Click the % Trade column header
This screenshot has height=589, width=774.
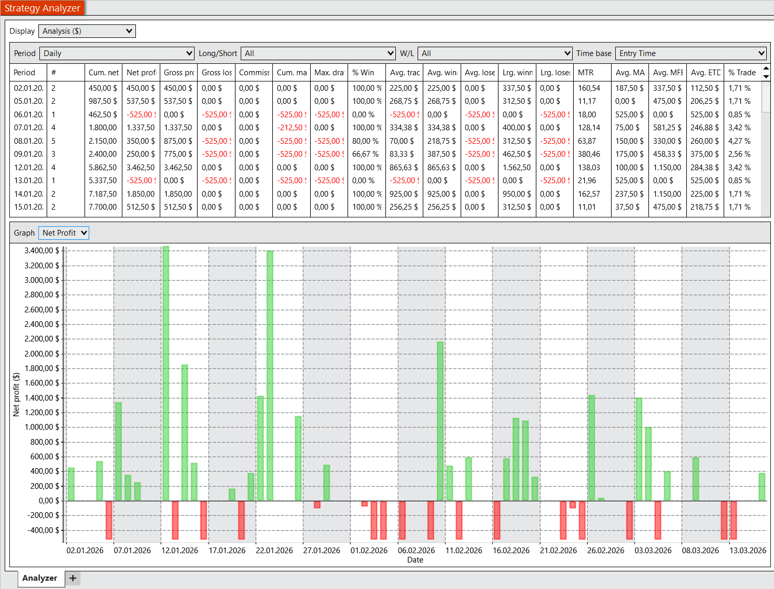coord(742,73)
